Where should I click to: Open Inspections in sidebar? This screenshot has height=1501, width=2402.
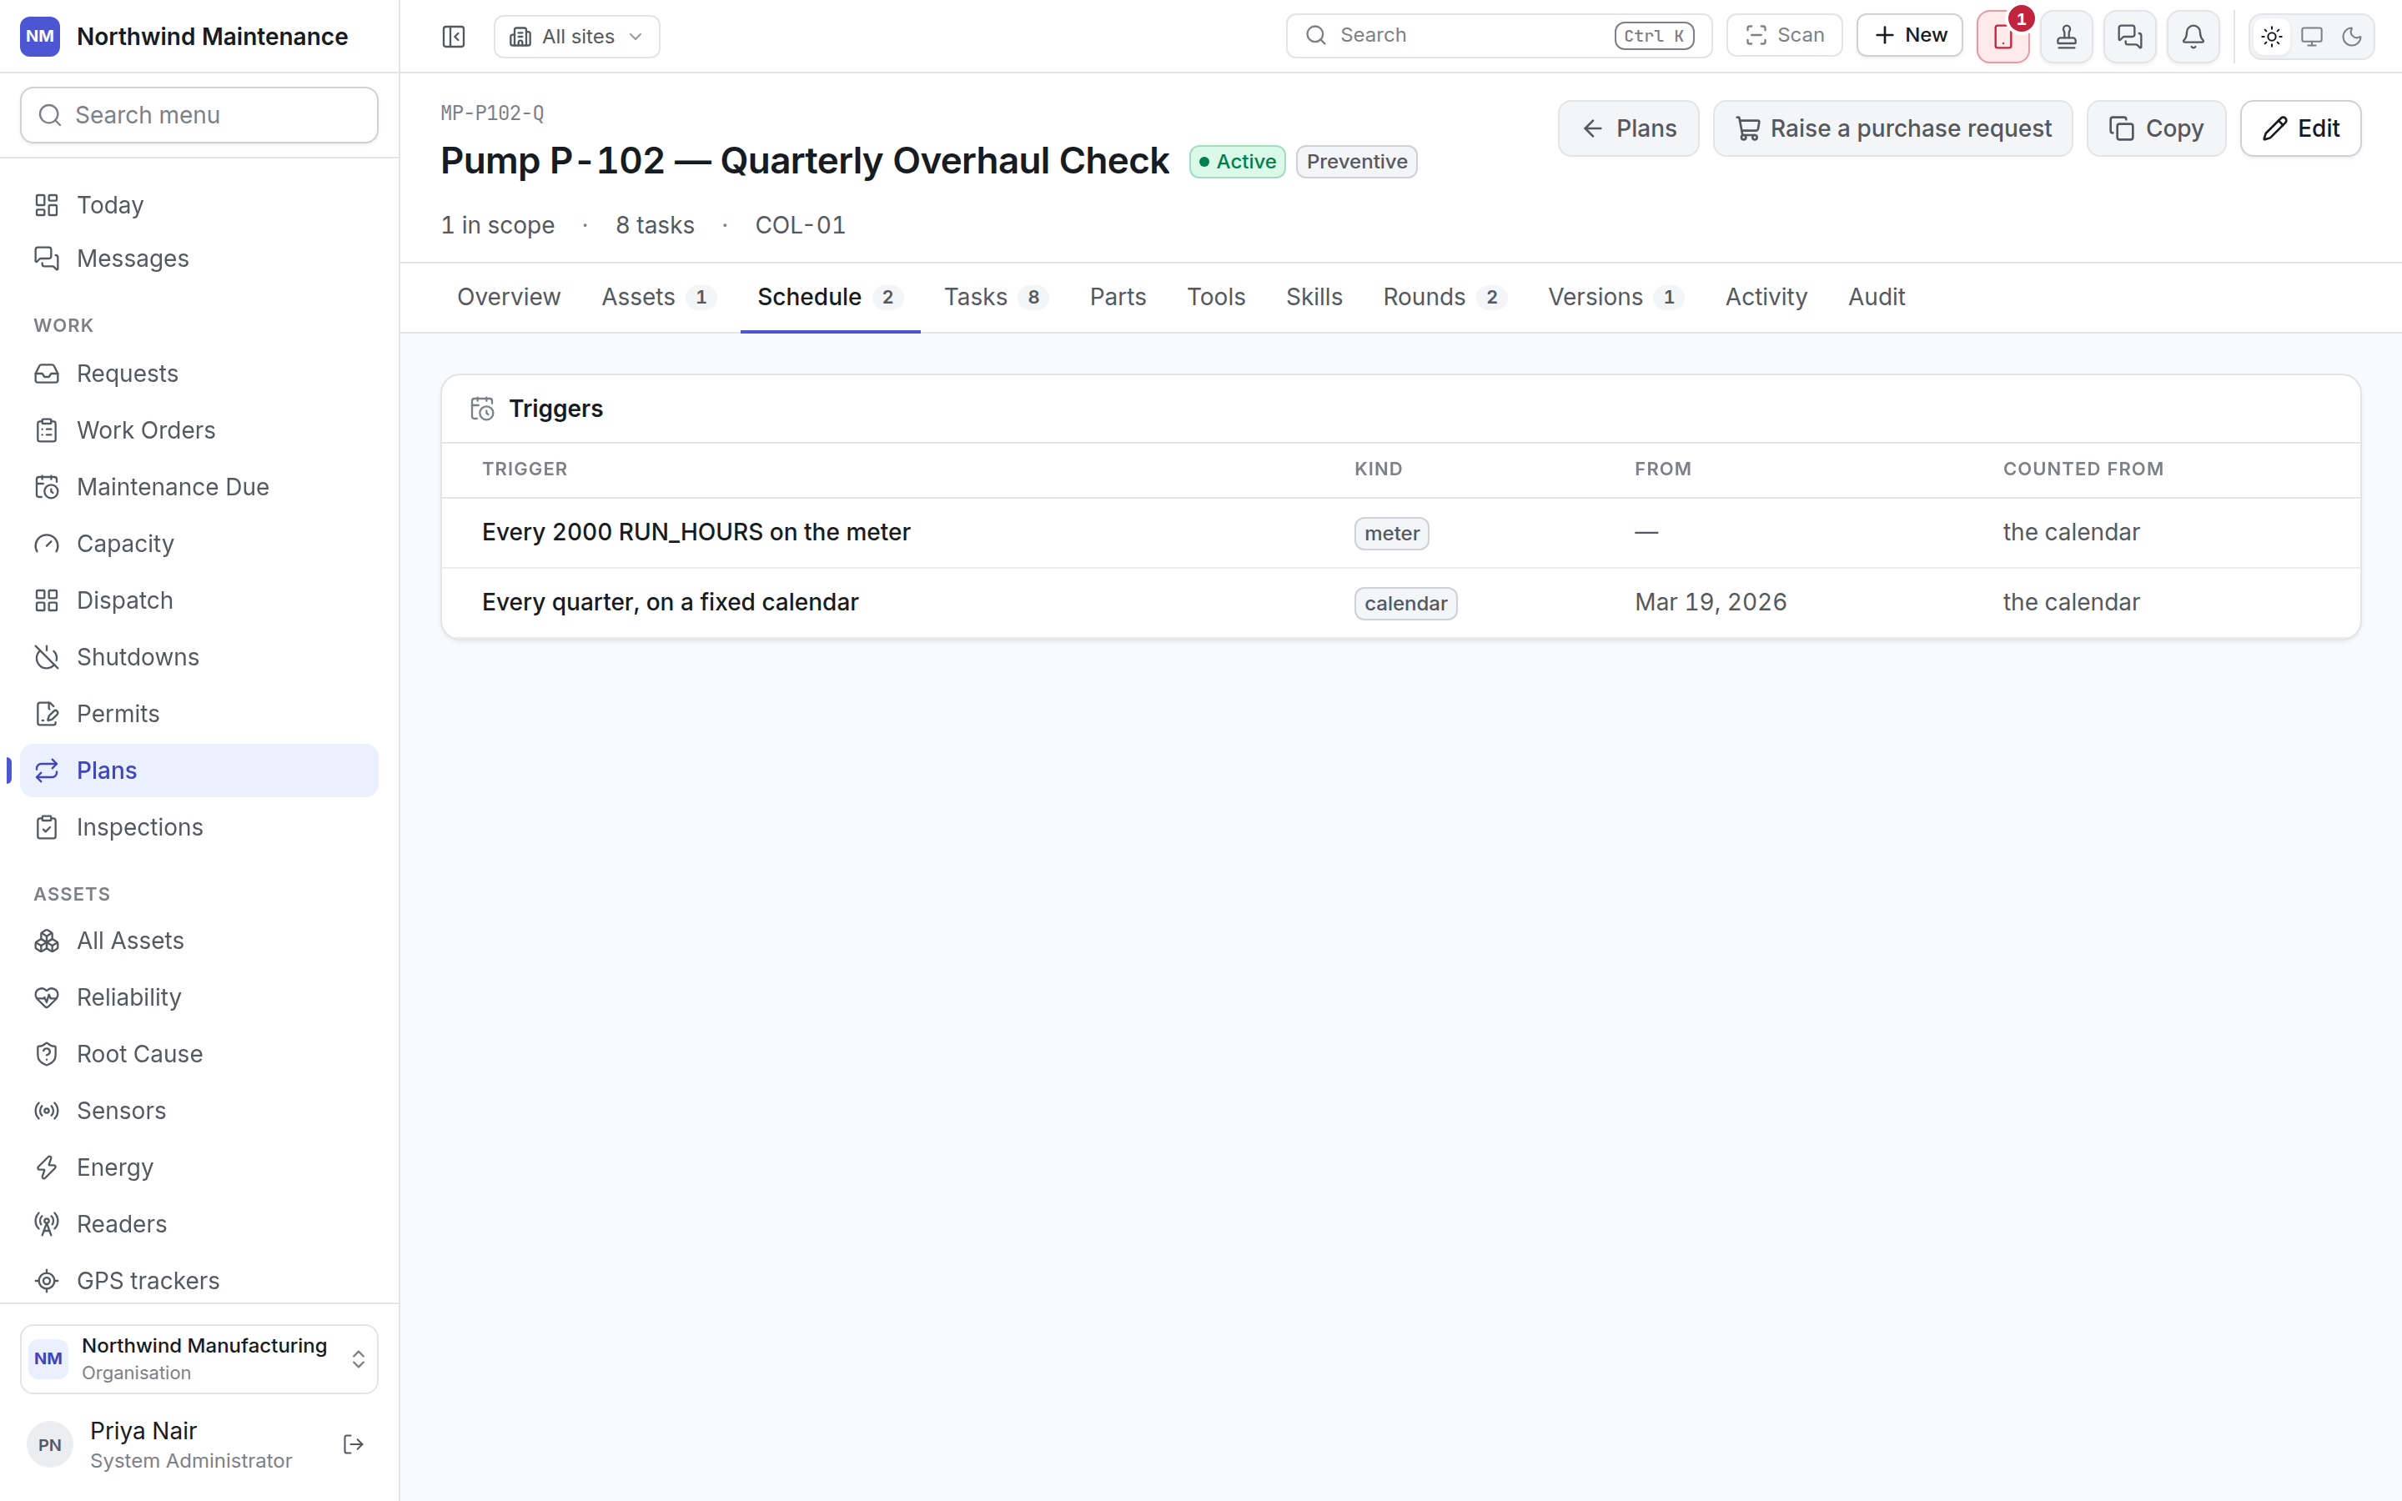coord(198,827)
